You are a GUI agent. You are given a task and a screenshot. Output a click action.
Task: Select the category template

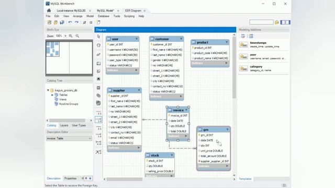click(x=263, y=68)
